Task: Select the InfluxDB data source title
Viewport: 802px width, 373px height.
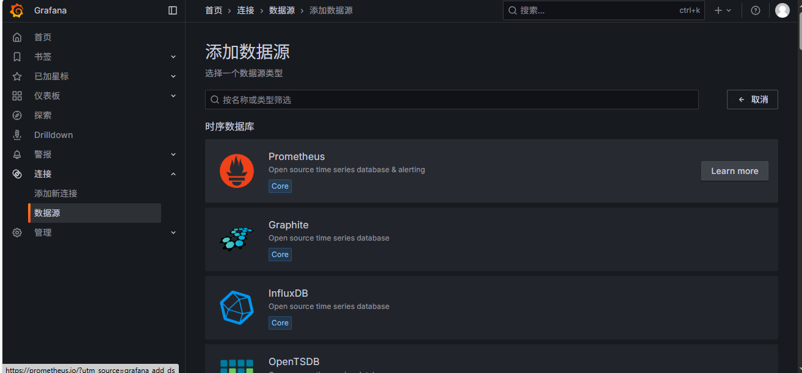Action: [x=288, y=294]
